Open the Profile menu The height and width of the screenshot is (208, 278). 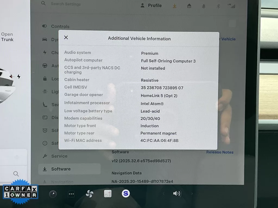[x=151, y=5]
